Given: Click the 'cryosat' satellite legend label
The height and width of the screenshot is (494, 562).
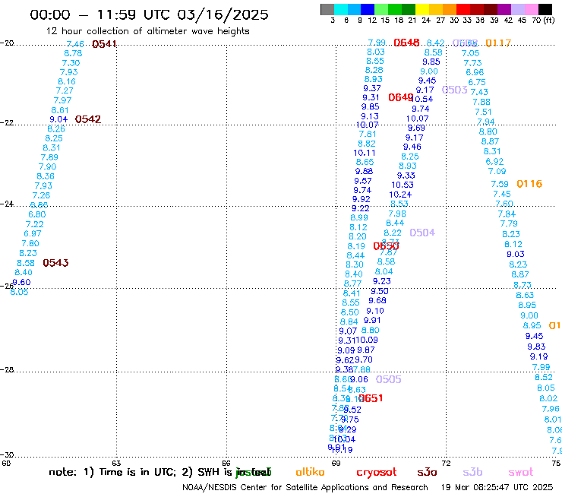Looking at the screenshot, I should (x=377, y=473).
